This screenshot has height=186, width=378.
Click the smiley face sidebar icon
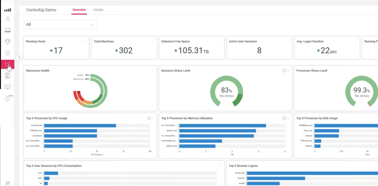(x=7, y=53)
